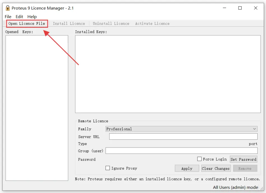This screenshot has height=193, width=266.
Task: Click the padlock application icon in title bar
Action: [8, 8]
